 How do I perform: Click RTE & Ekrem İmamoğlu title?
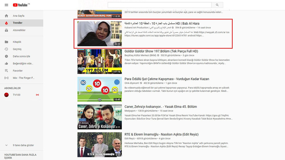click(x=161, y=135)
